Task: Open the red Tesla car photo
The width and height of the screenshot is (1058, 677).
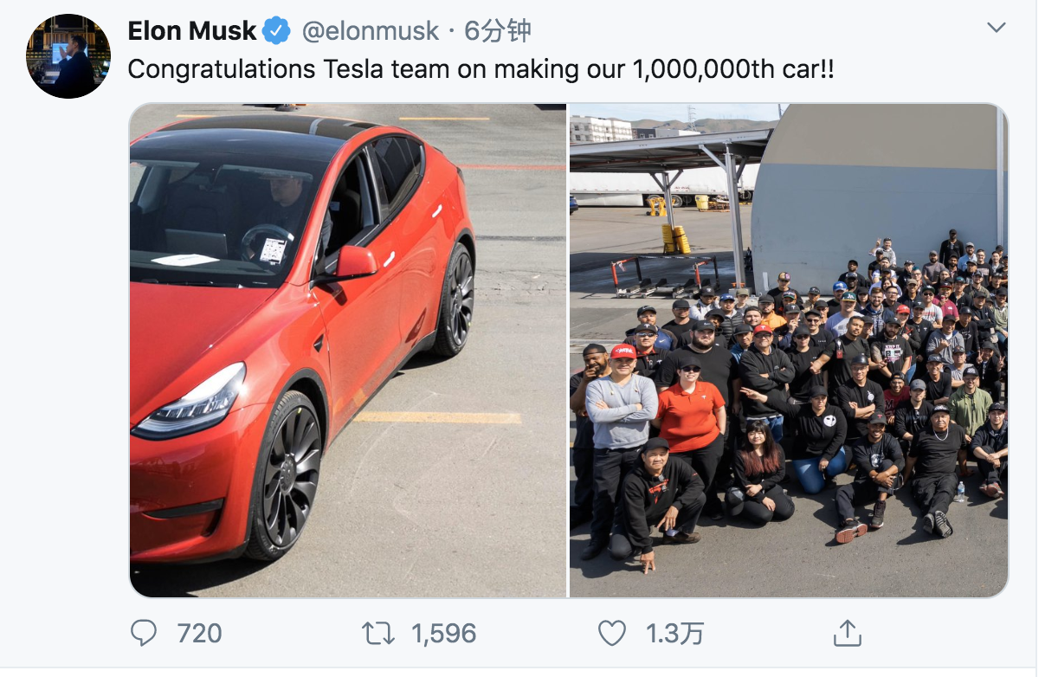Action: pos(347,350)
